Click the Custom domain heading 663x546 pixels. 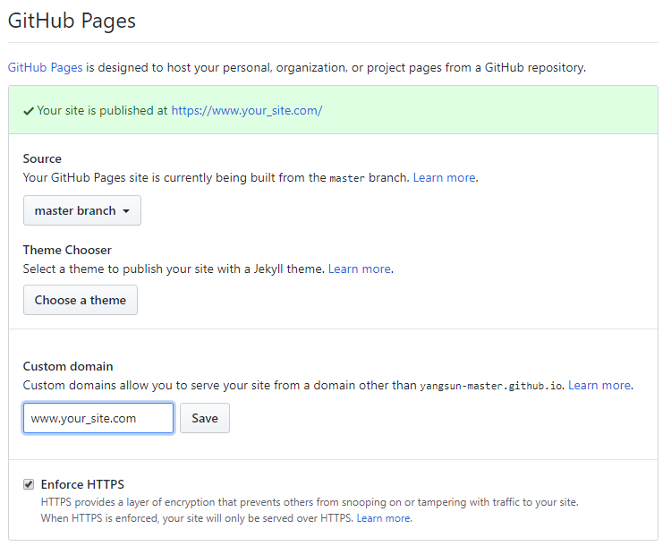click(68, 366)
